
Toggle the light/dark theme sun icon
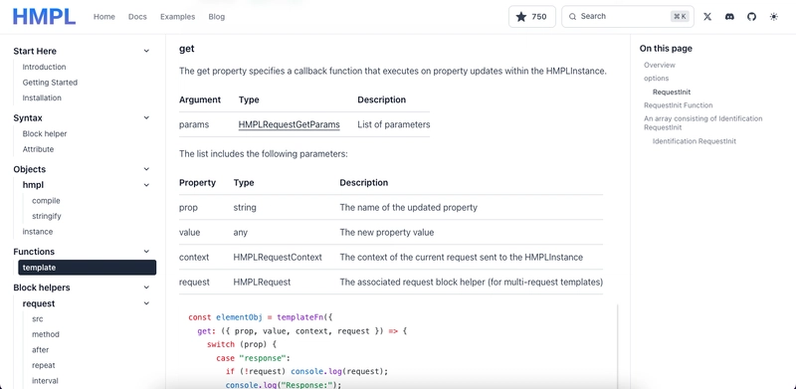point(774,16)
